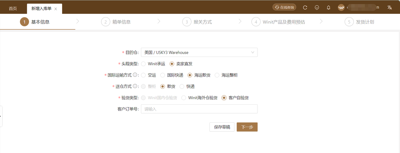400x153 pixels.
Task: Click info icon next to 国际运输方式
Action: [x=135, y=75]
